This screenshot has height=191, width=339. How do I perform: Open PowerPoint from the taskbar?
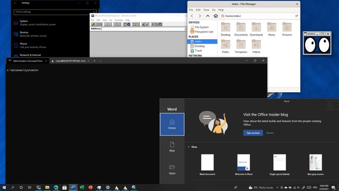[x=91, y=187]
